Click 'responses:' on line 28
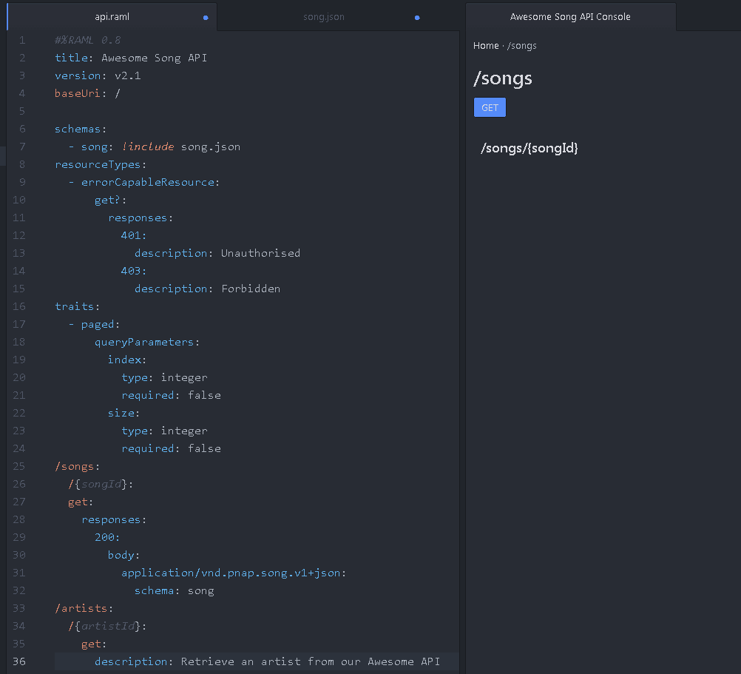This screenshot has height=674, width=741. 115,519
